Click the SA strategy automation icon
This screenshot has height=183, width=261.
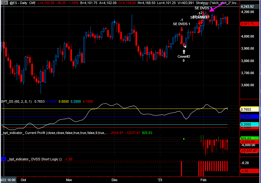click(4, 2)
